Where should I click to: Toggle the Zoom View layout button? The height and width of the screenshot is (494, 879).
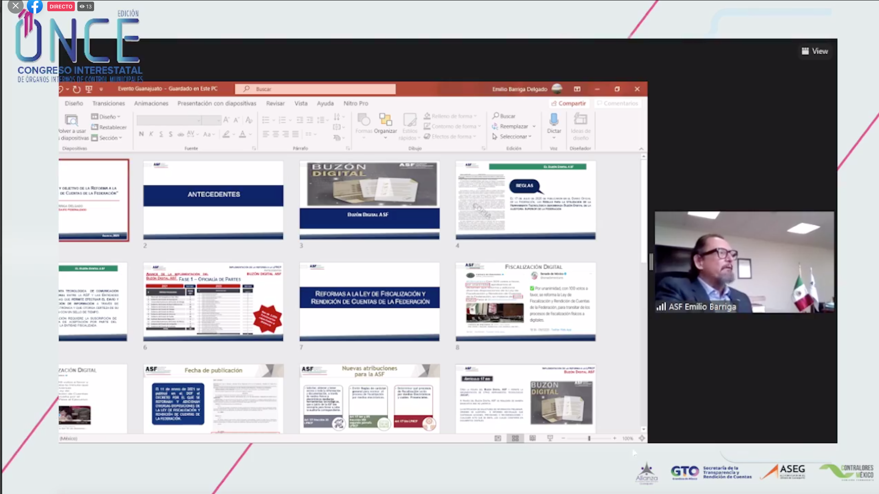pos(815,51)
